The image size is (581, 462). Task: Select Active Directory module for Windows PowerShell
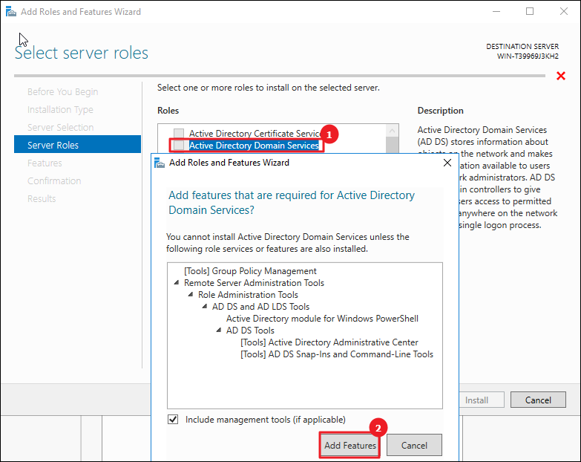[322, 319]
